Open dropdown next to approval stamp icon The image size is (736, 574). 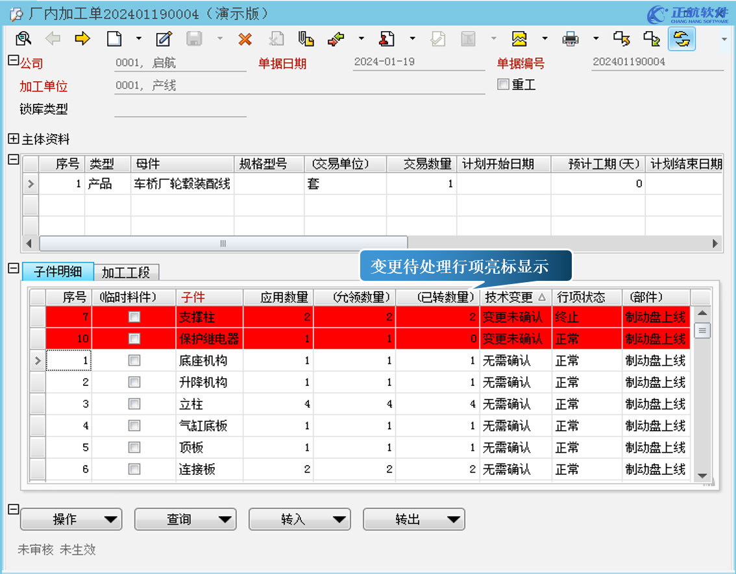pos(412,38)
